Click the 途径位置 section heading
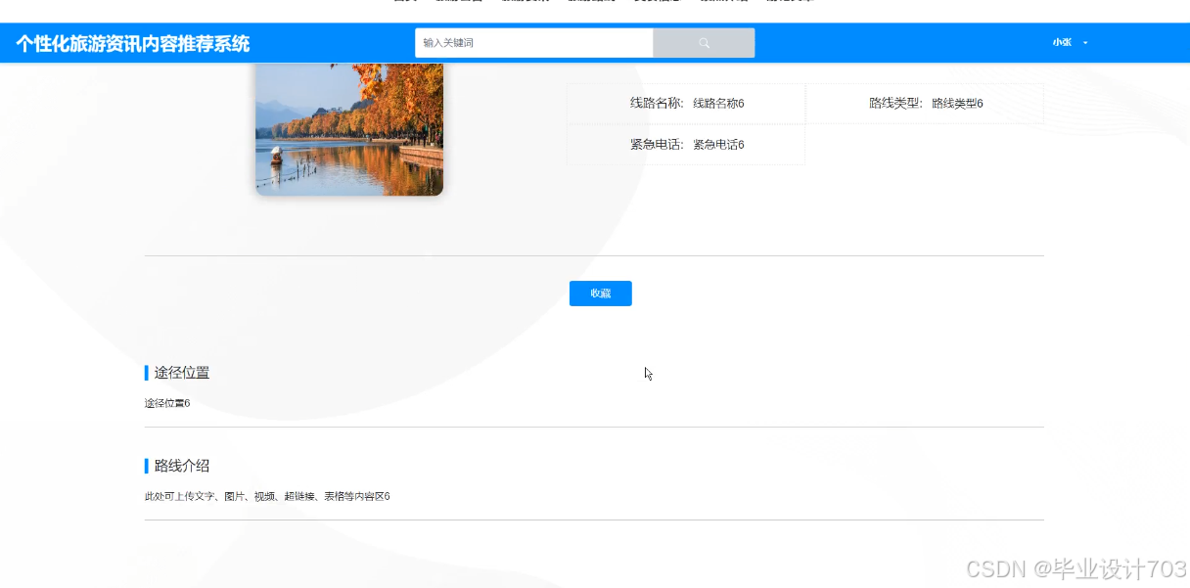The height and width of the screenshot is (588, 1190). point(182,373)
